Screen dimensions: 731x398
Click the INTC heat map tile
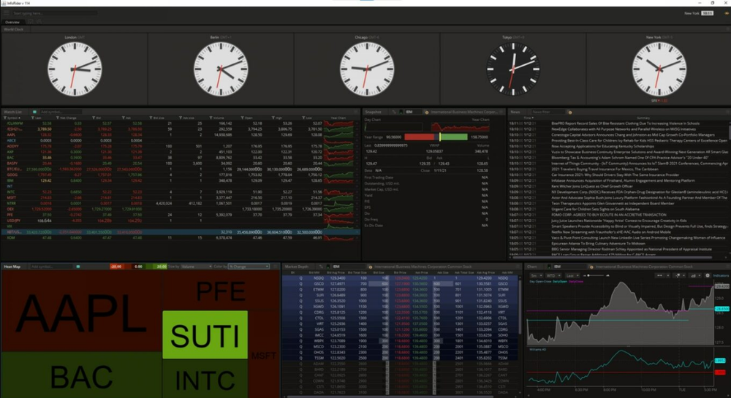(x=205, y=379)
